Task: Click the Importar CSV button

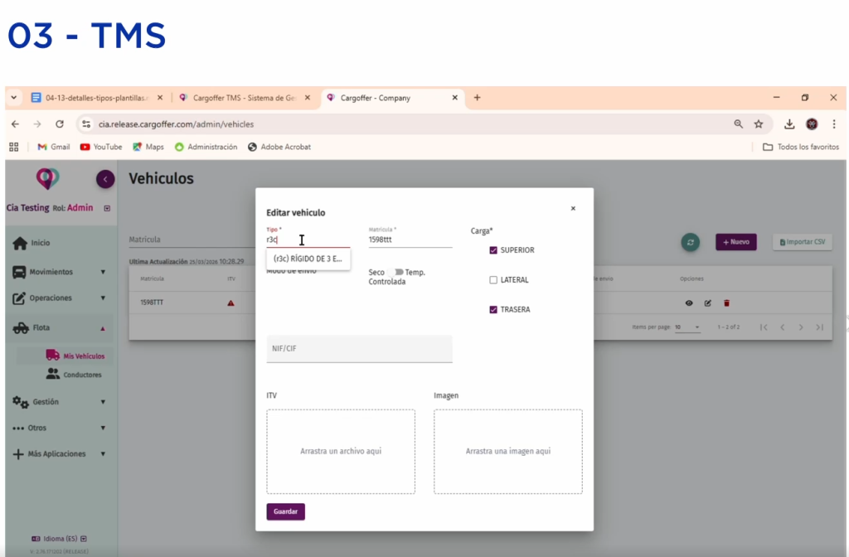Action: (802, 242)
